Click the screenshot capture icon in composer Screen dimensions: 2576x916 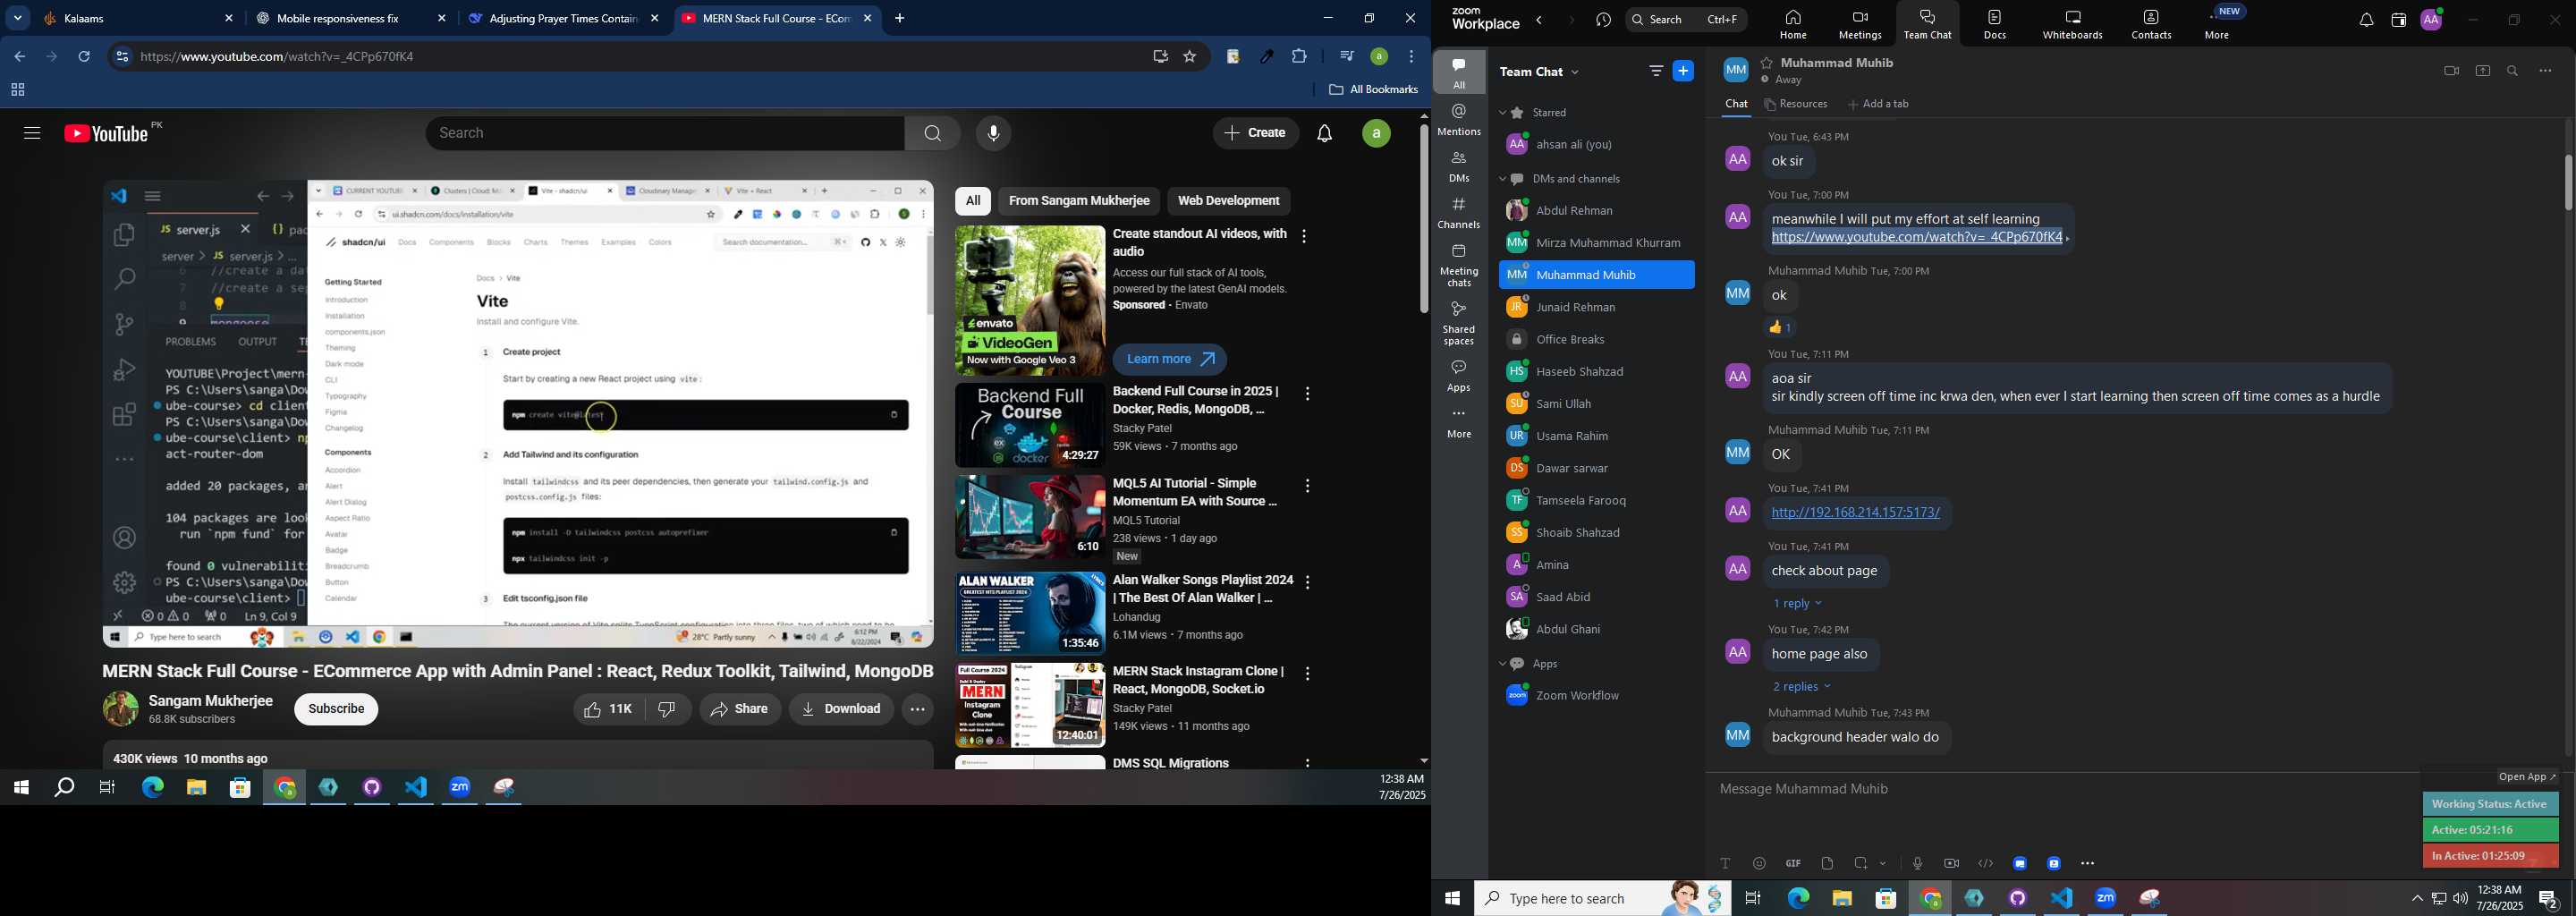pyautogui.click(x=1861, y=863)
